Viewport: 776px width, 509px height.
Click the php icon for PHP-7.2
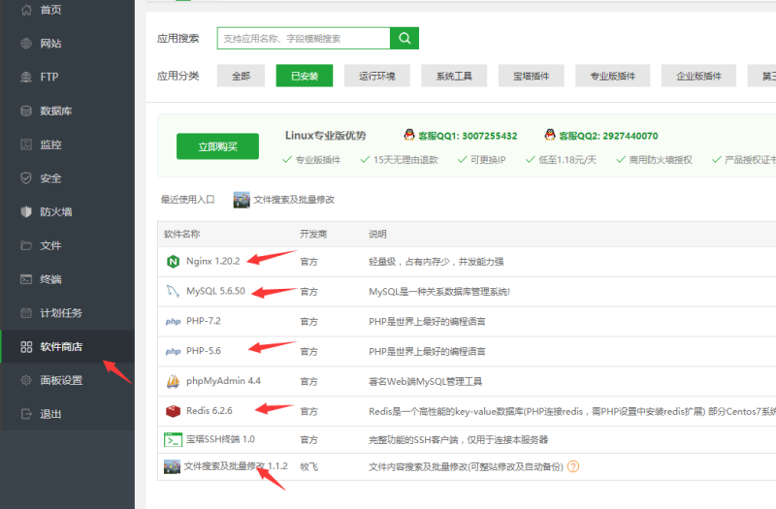(173, 322)
